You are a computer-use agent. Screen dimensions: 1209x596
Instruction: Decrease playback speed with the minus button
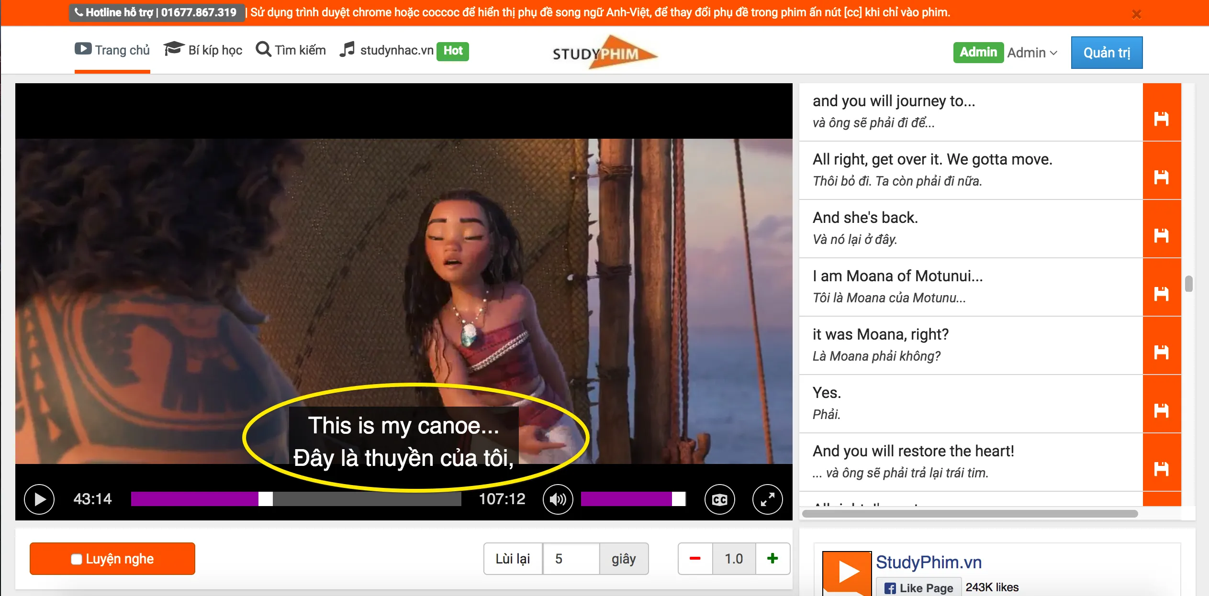pyautogui.click(x=695, y=558)
